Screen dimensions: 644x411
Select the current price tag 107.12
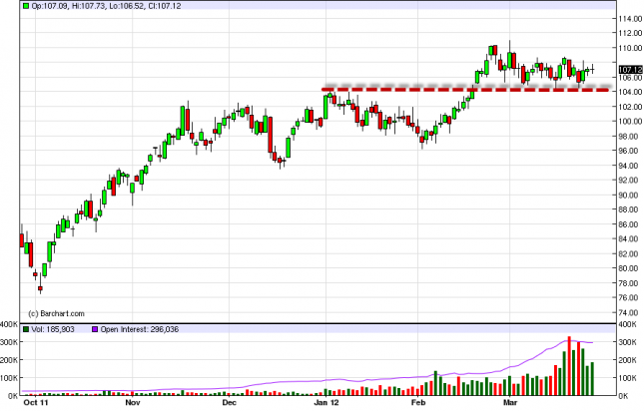(630, 70)
